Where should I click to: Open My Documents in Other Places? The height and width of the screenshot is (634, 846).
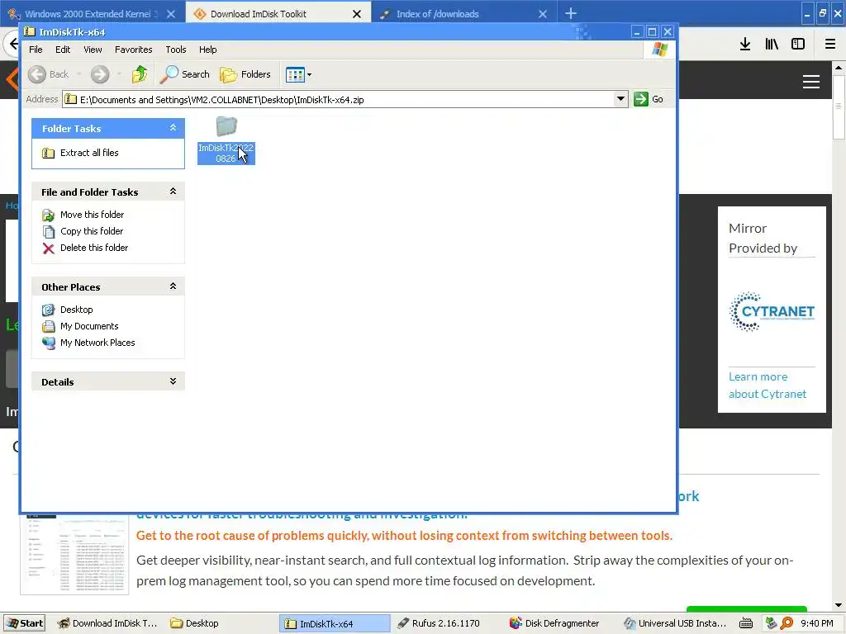point(89,326)
